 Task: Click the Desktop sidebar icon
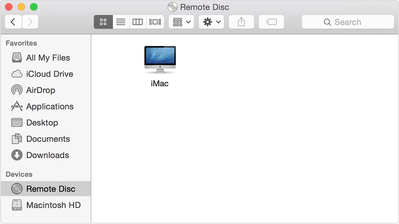17,122
